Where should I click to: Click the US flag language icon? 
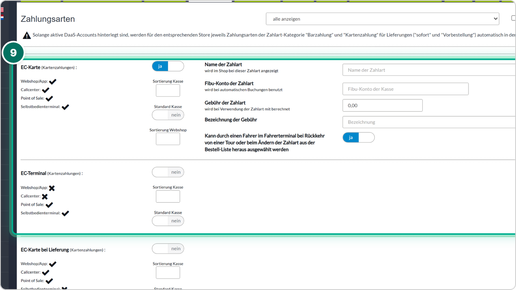[x=2, y=10]
